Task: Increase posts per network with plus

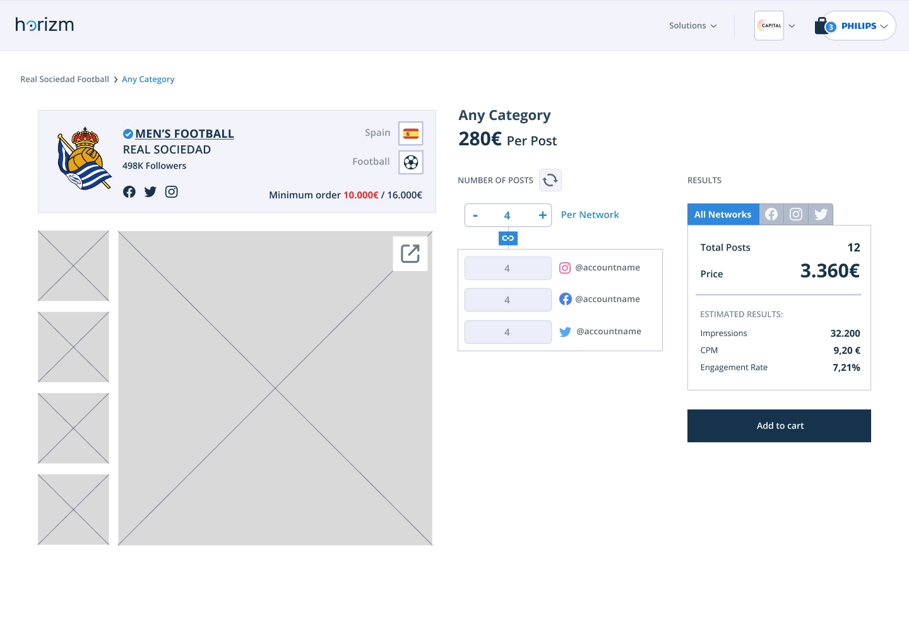Action: click(542, 215)
